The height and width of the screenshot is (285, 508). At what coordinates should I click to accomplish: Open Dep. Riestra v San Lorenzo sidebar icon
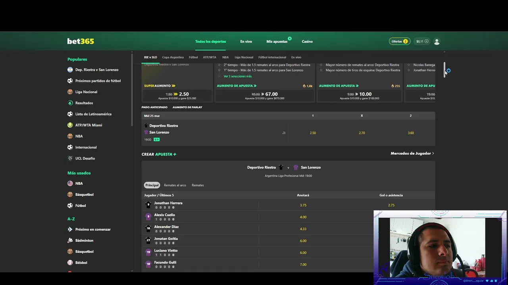pyautogui.click(x=70, y=70)
